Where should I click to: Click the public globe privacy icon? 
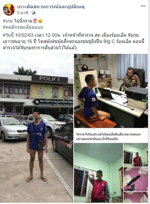click(33, 13)
